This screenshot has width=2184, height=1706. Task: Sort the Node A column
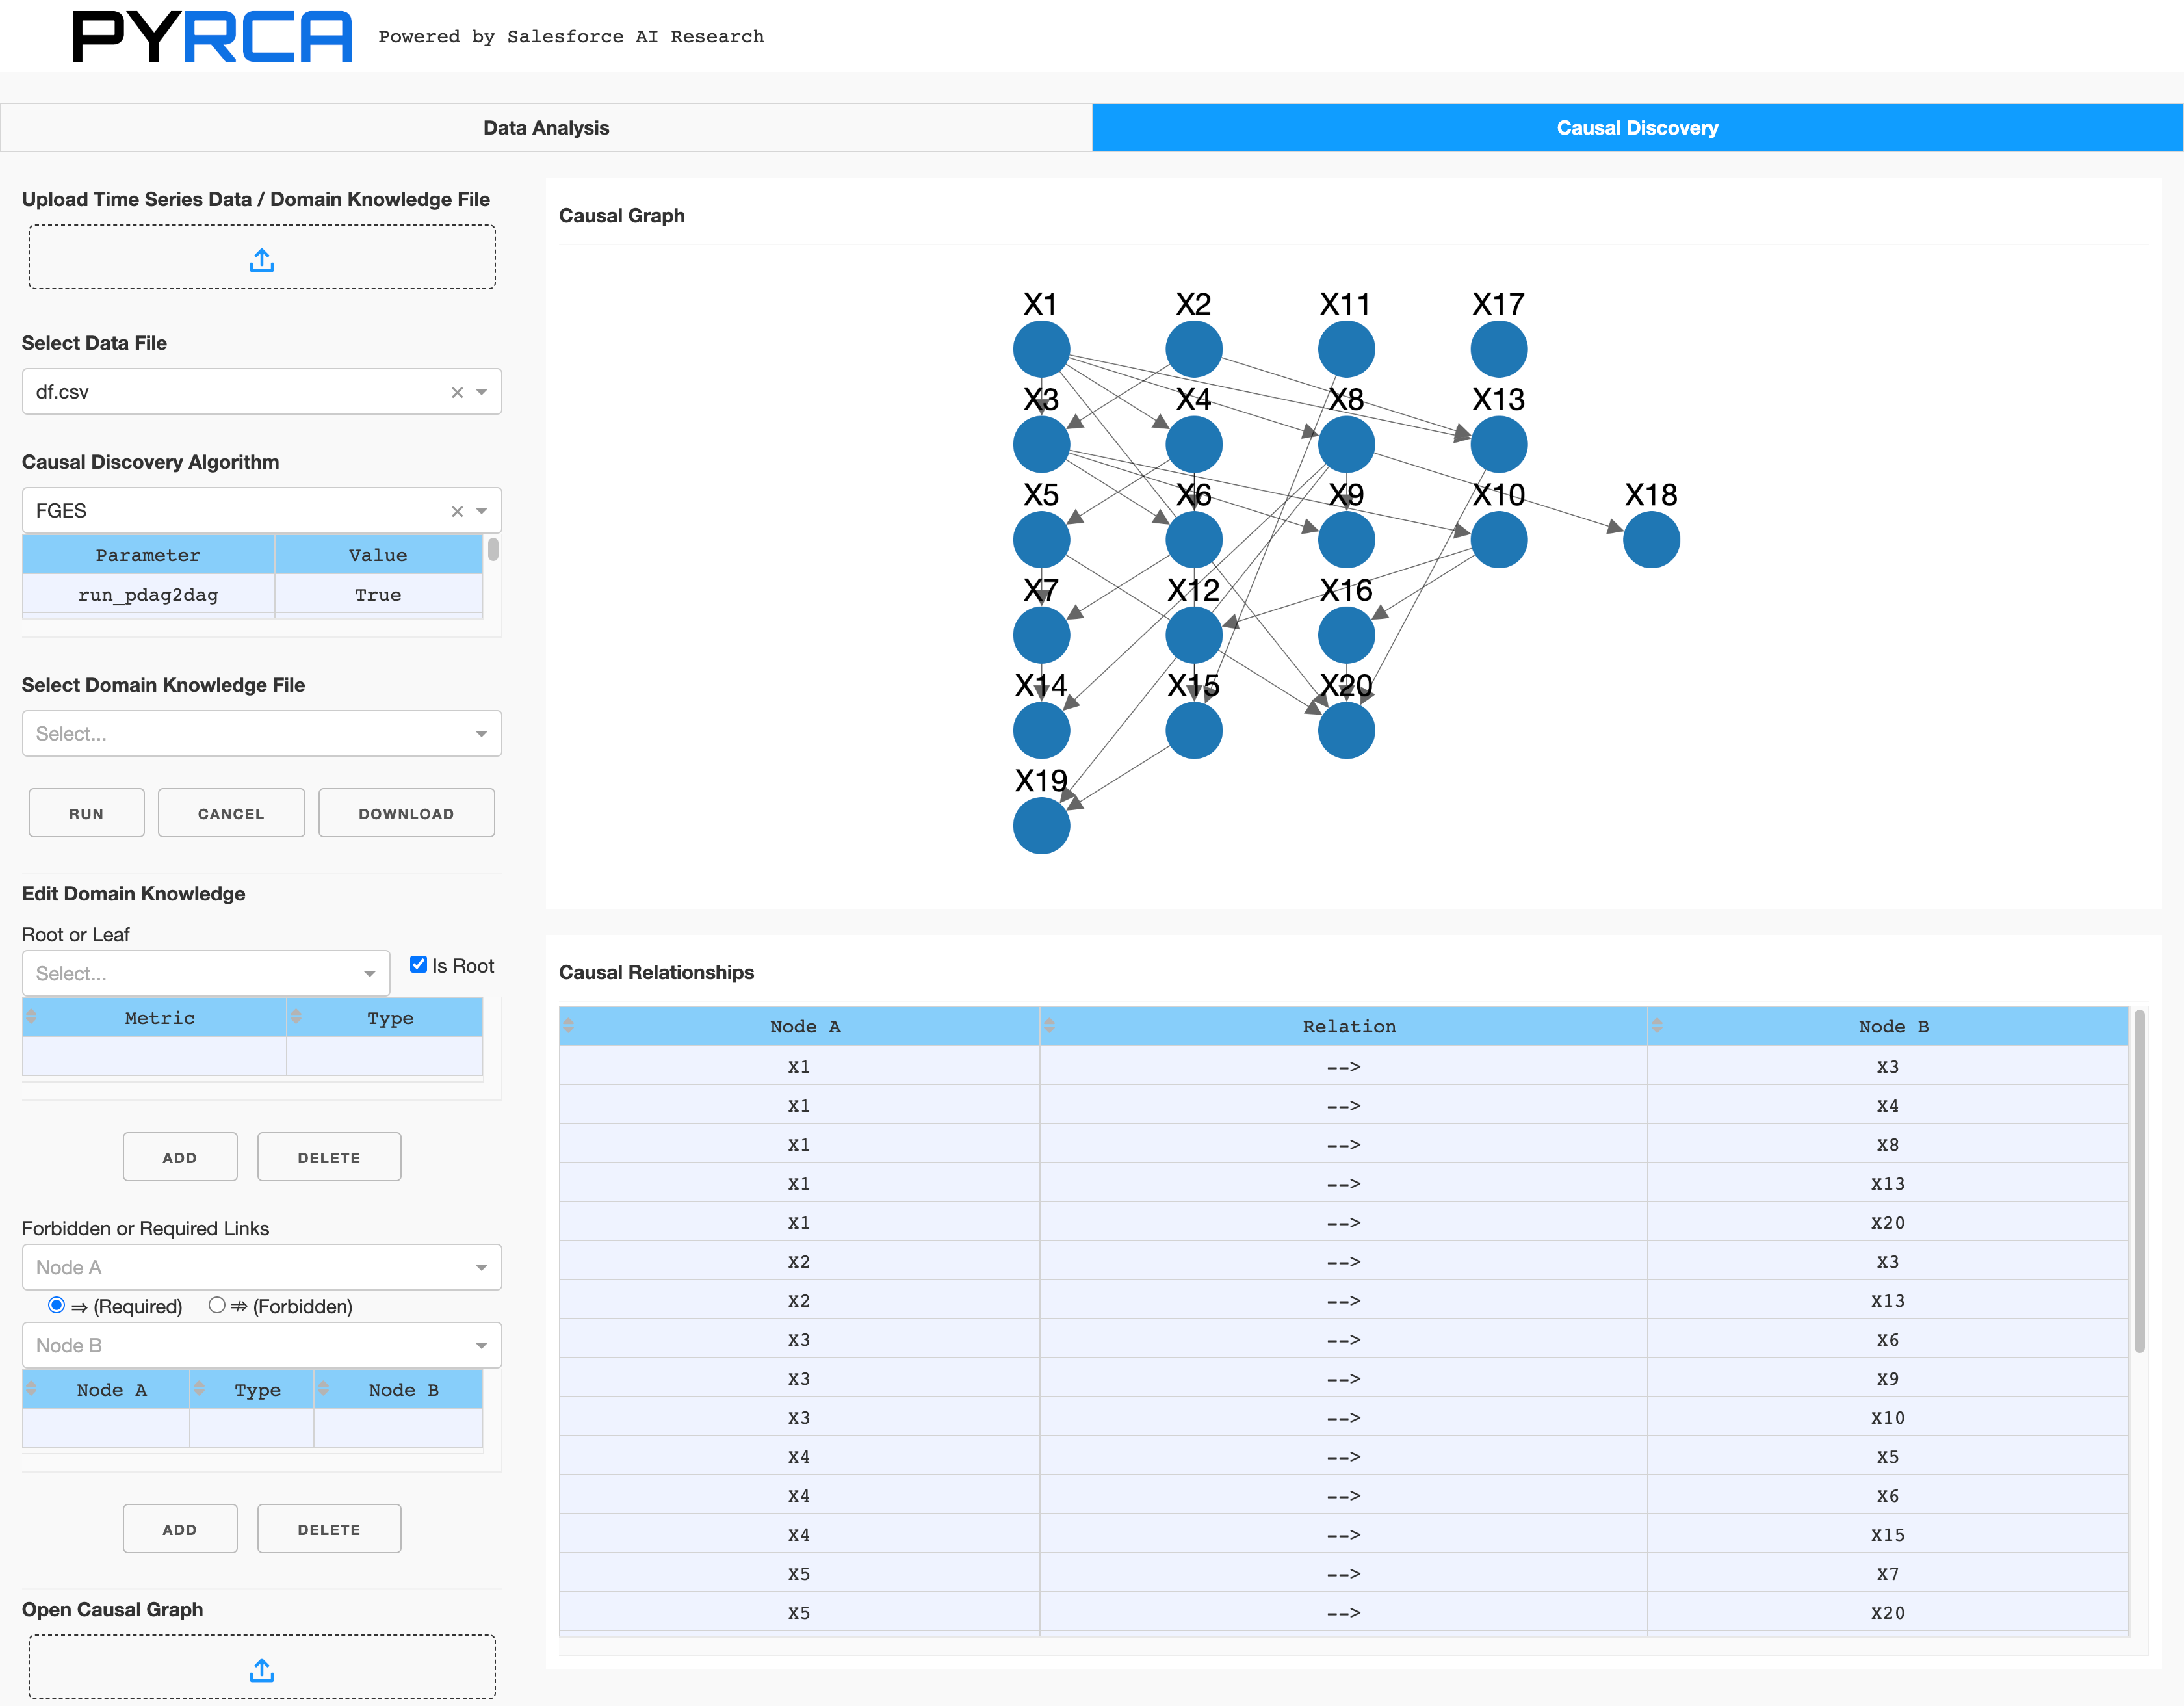point(570,1026)
